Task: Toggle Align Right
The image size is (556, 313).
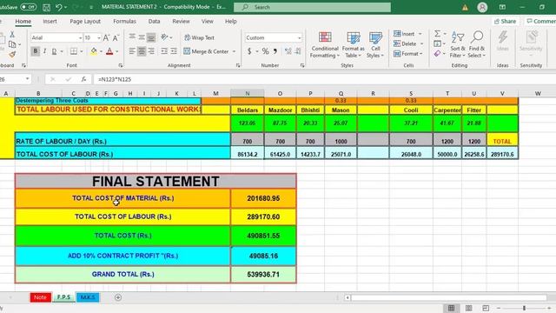Action: pos(151,51)
